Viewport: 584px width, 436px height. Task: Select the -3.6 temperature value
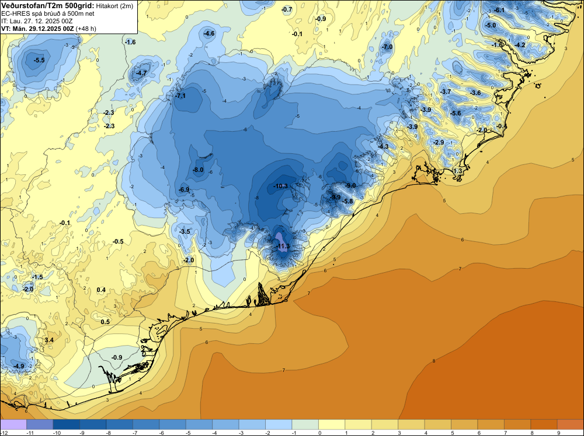click(475, 93)
